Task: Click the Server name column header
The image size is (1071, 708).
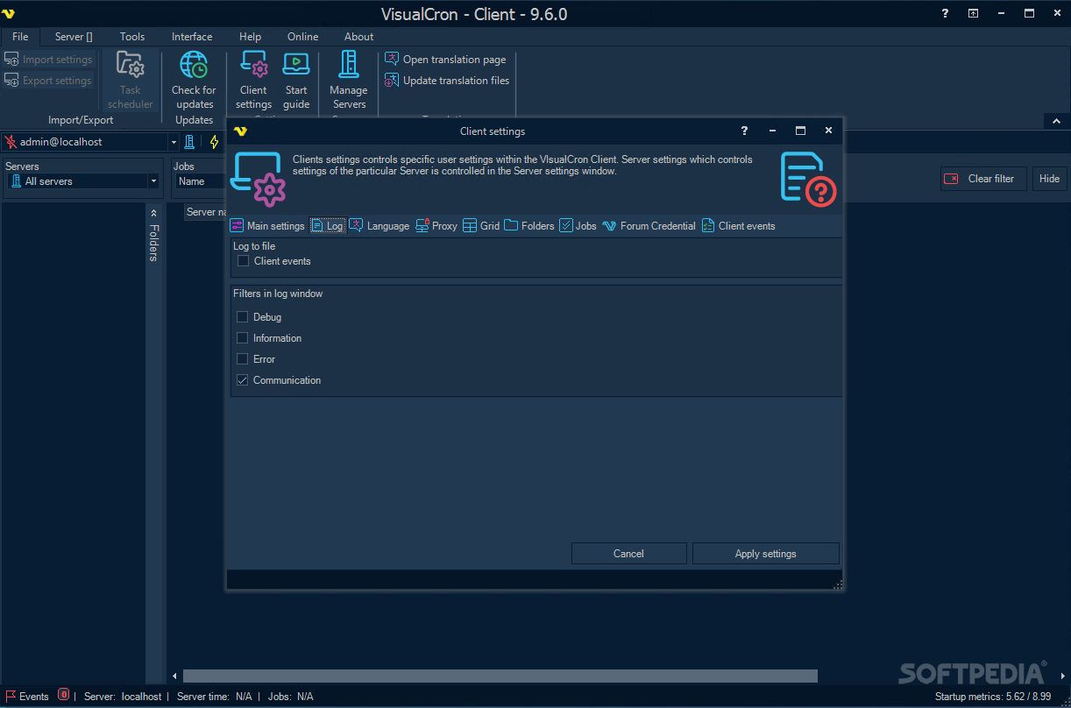Action: pos(207,212)
